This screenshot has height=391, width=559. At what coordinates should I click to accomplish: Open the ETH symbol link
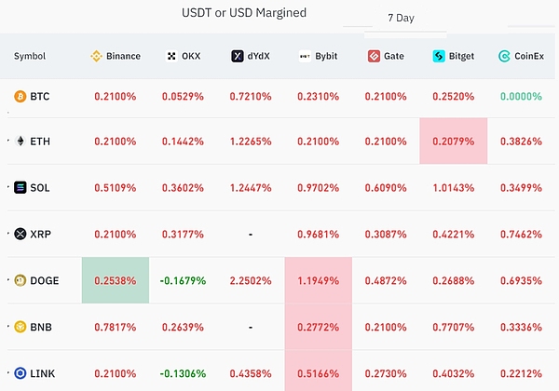pyautogui.click(x=40, y=142)
